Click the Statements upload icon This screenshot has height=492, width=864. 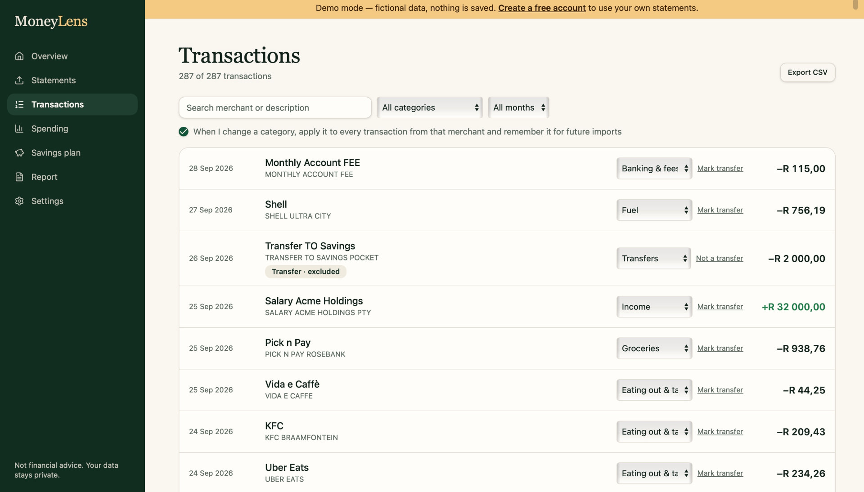[x=19, y=81]
